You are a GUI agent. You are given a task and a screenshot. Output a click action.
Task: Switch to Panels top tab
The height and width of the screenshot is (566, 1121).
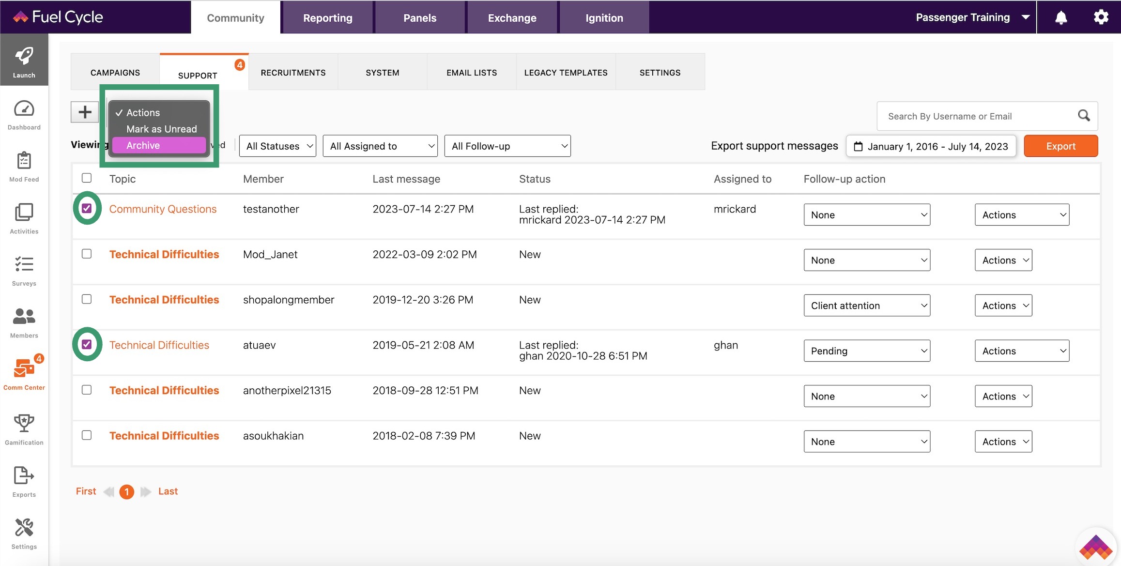[420, 17]
